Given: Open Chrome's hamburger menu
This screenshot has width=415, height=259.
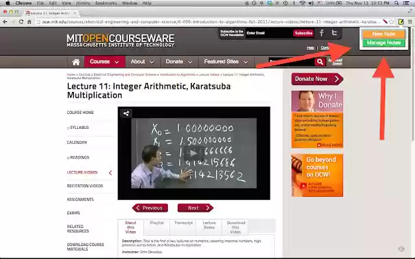Looking at the screenshot, I should [410, 21].
